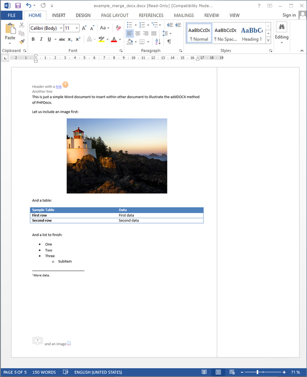Sort the selection with the A-Z icon

pyautogui.click(x=158, y=42)
